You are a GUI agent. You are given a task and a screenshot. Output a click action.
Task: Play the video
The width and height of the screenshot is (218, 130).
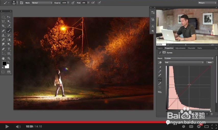(x=7, y=126)
